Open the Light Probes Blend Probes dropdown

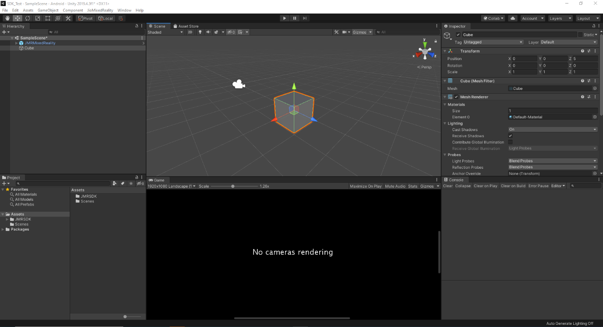(x=552, y=161)
